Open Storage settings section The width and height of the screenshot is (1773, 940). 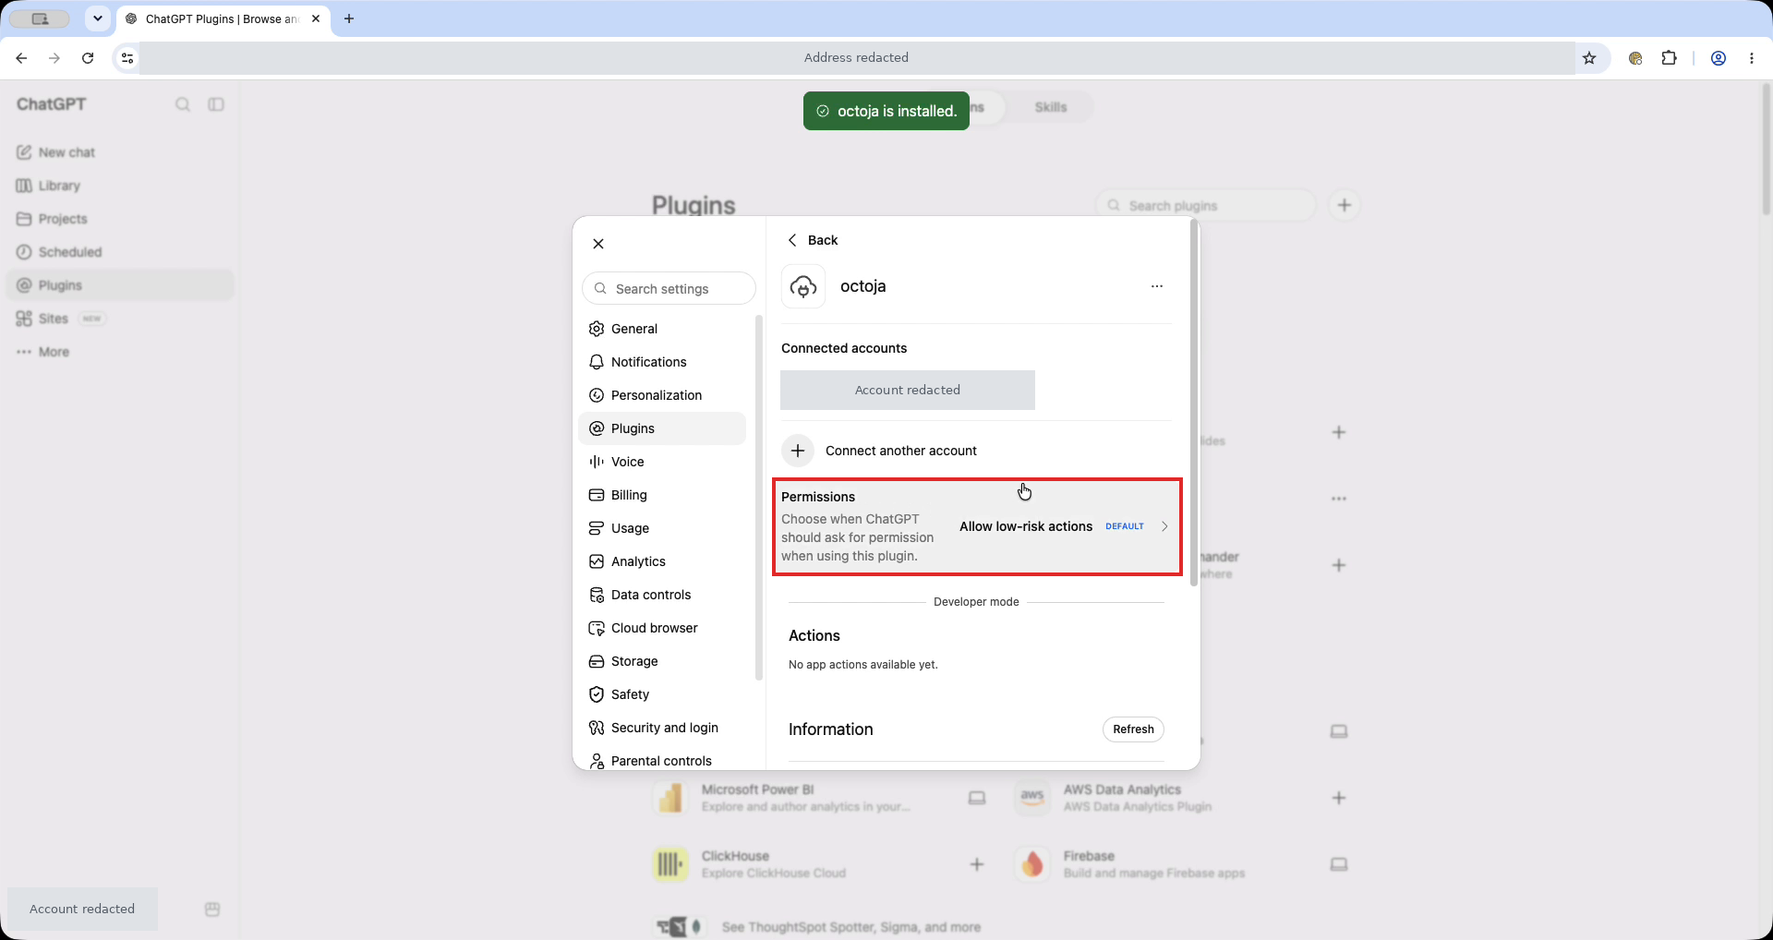click(662, 661)
